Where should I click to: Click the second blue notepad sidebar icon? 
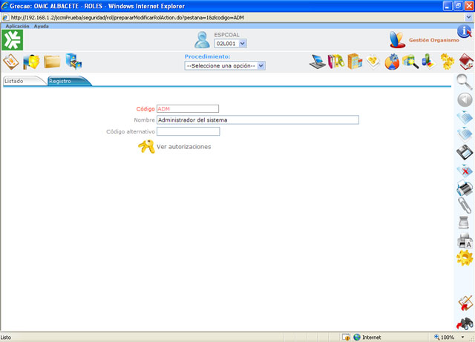465,134
